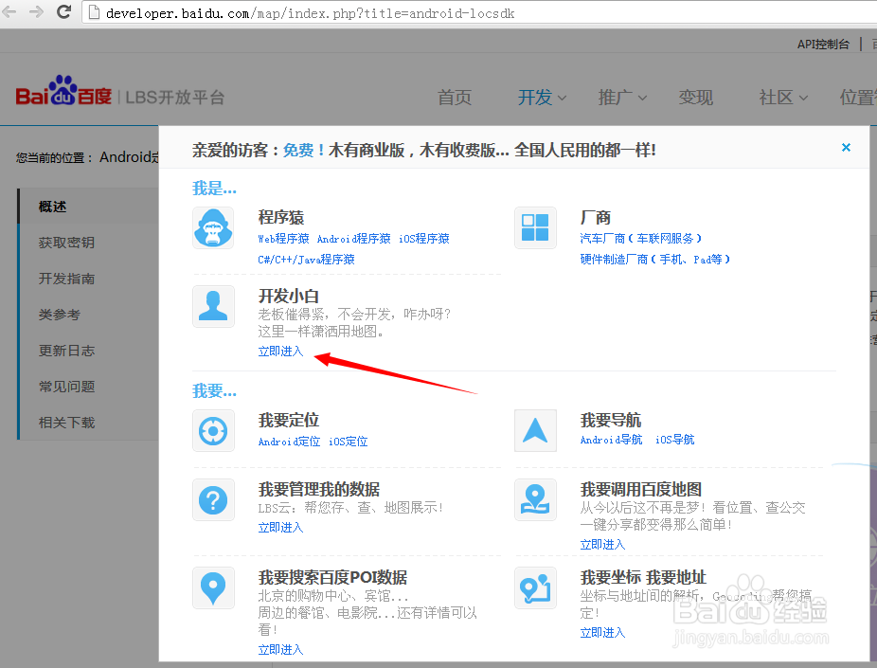The width and height of the screenshot is (877, 668).
Task: Open the iOS程序猿 link
Action: point(424,239)
